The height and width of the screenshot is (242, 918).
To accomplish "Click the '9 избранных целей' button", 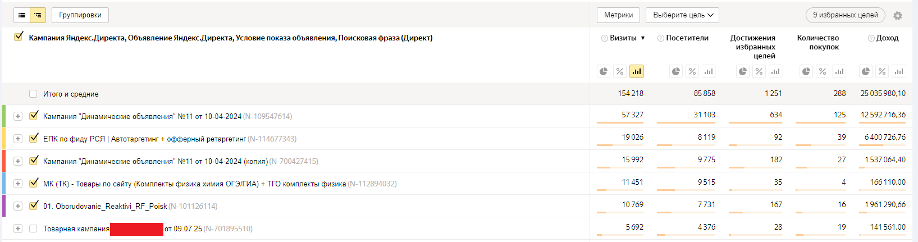I will tap(845, 15).
